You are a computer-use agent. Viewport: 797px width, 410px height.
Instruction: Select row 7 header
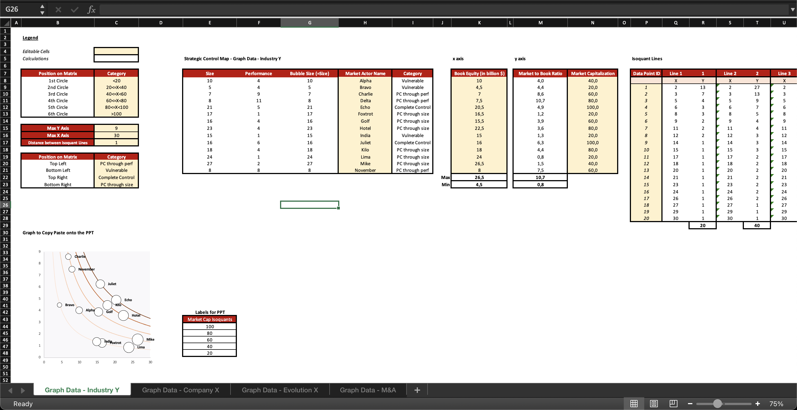pyautogui.click(x=5, y=73)
